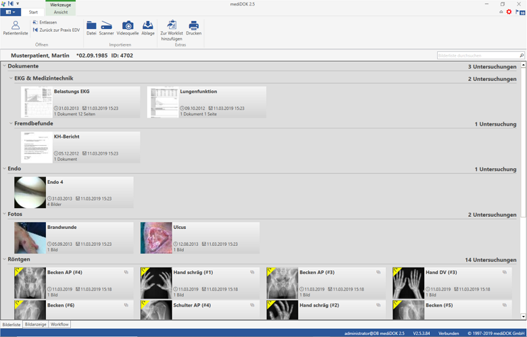The width and height of the screenshot is (527, 337).
Task: Click Entlassen to discharge patient
Action: pyautogui.click(x=47, y=22)
